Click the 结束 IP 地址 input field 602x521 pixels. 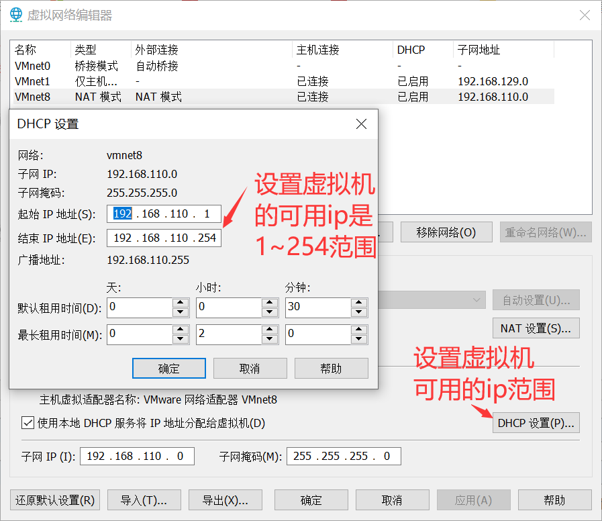[x=164, y=238]
